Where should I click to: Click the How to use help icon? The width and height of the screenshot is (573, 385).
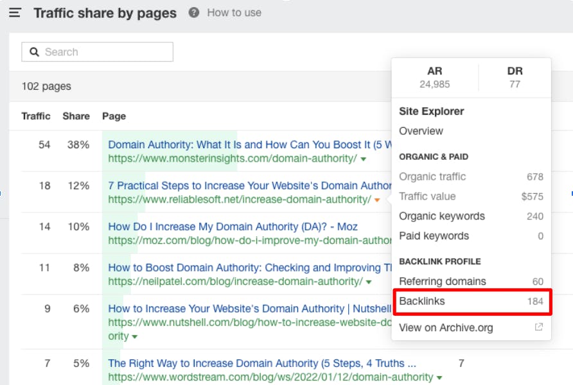[194, 13]
